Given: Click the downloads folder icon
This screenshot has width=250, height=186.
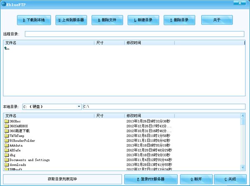Looking at the screenshot, I should click(7, 164).
